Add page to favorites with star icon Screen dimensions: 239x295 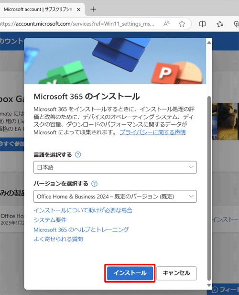click(182, 24)
